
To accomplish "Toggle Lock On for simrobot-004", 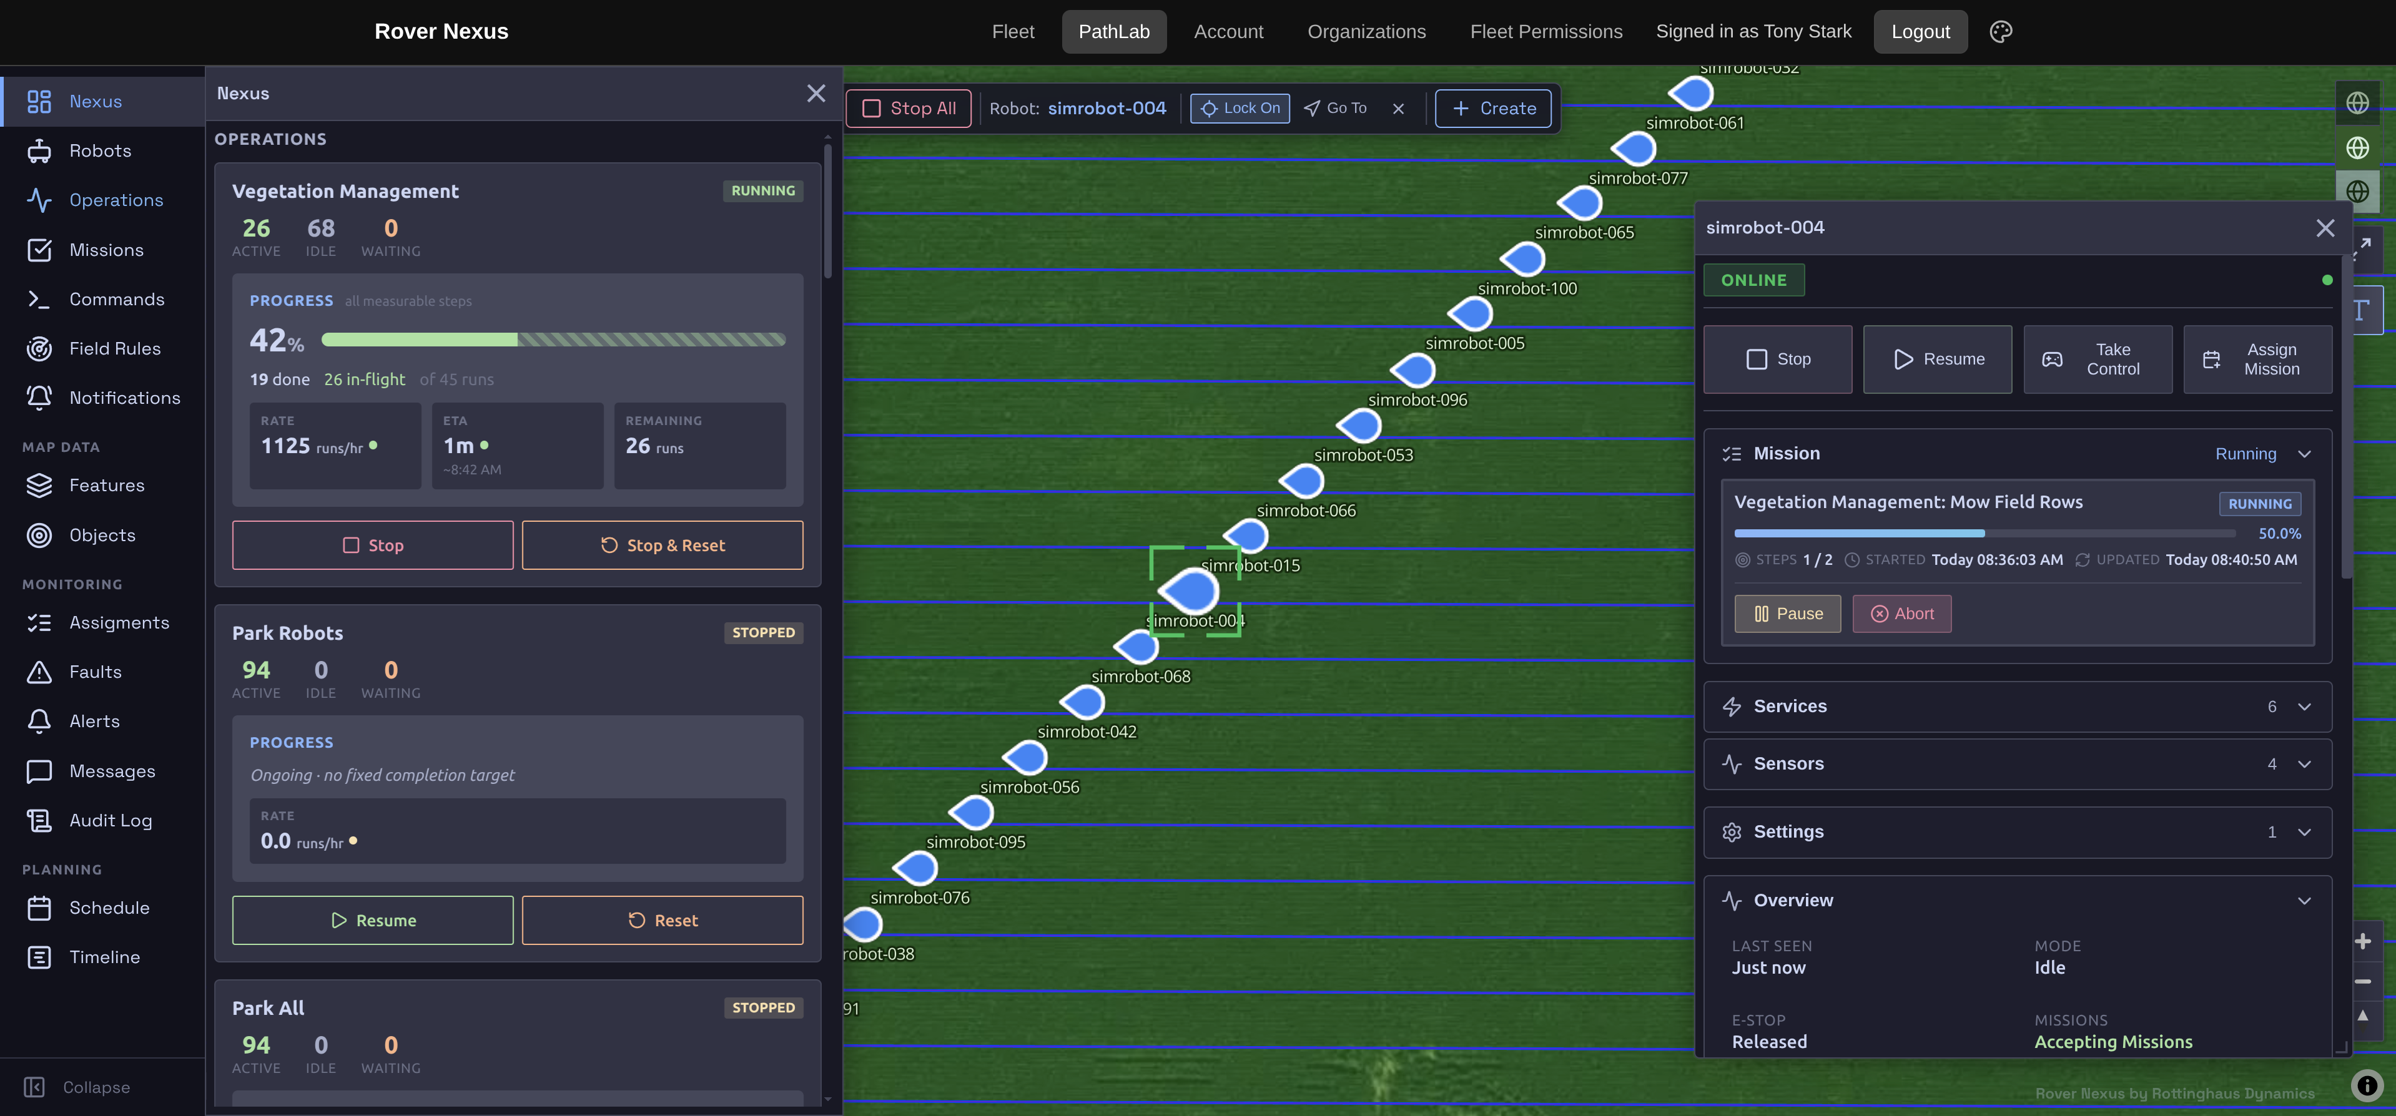I will (x=1240, y=108).
